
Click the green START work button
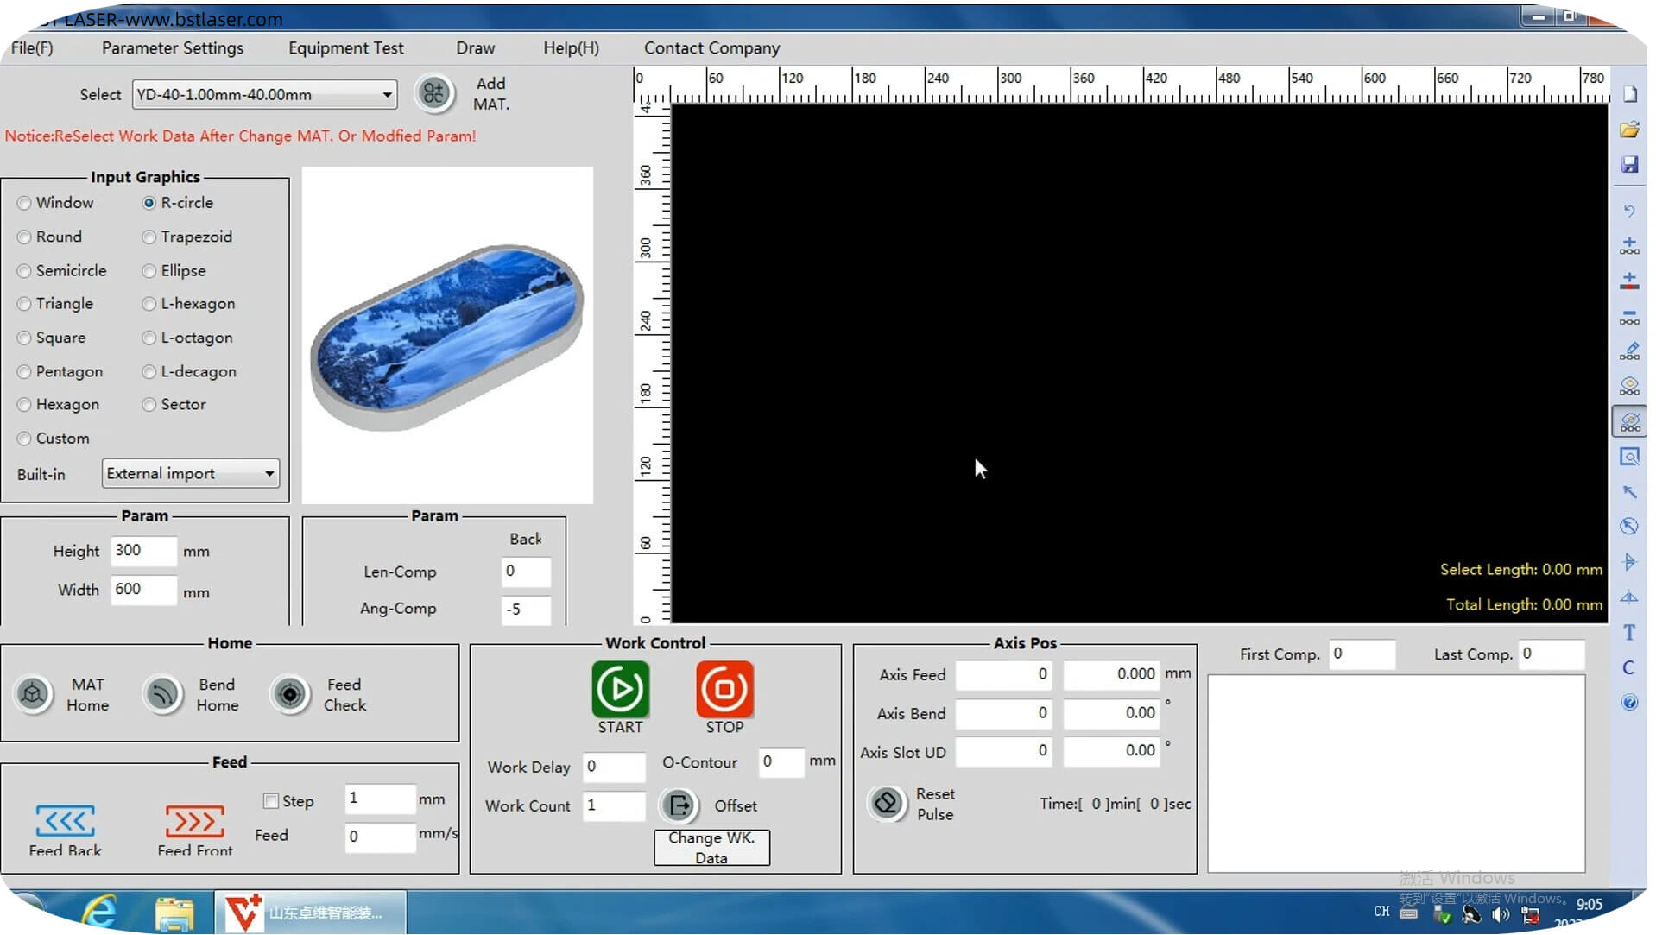(x=620, y=689)
